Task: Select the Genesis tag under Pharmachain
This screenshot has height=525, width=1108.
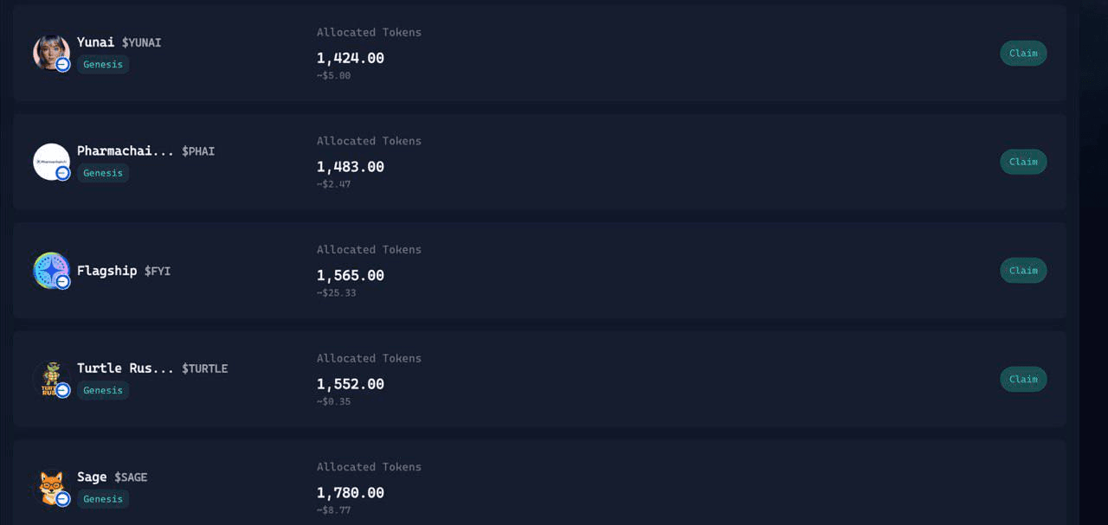Action: [103, 173]
